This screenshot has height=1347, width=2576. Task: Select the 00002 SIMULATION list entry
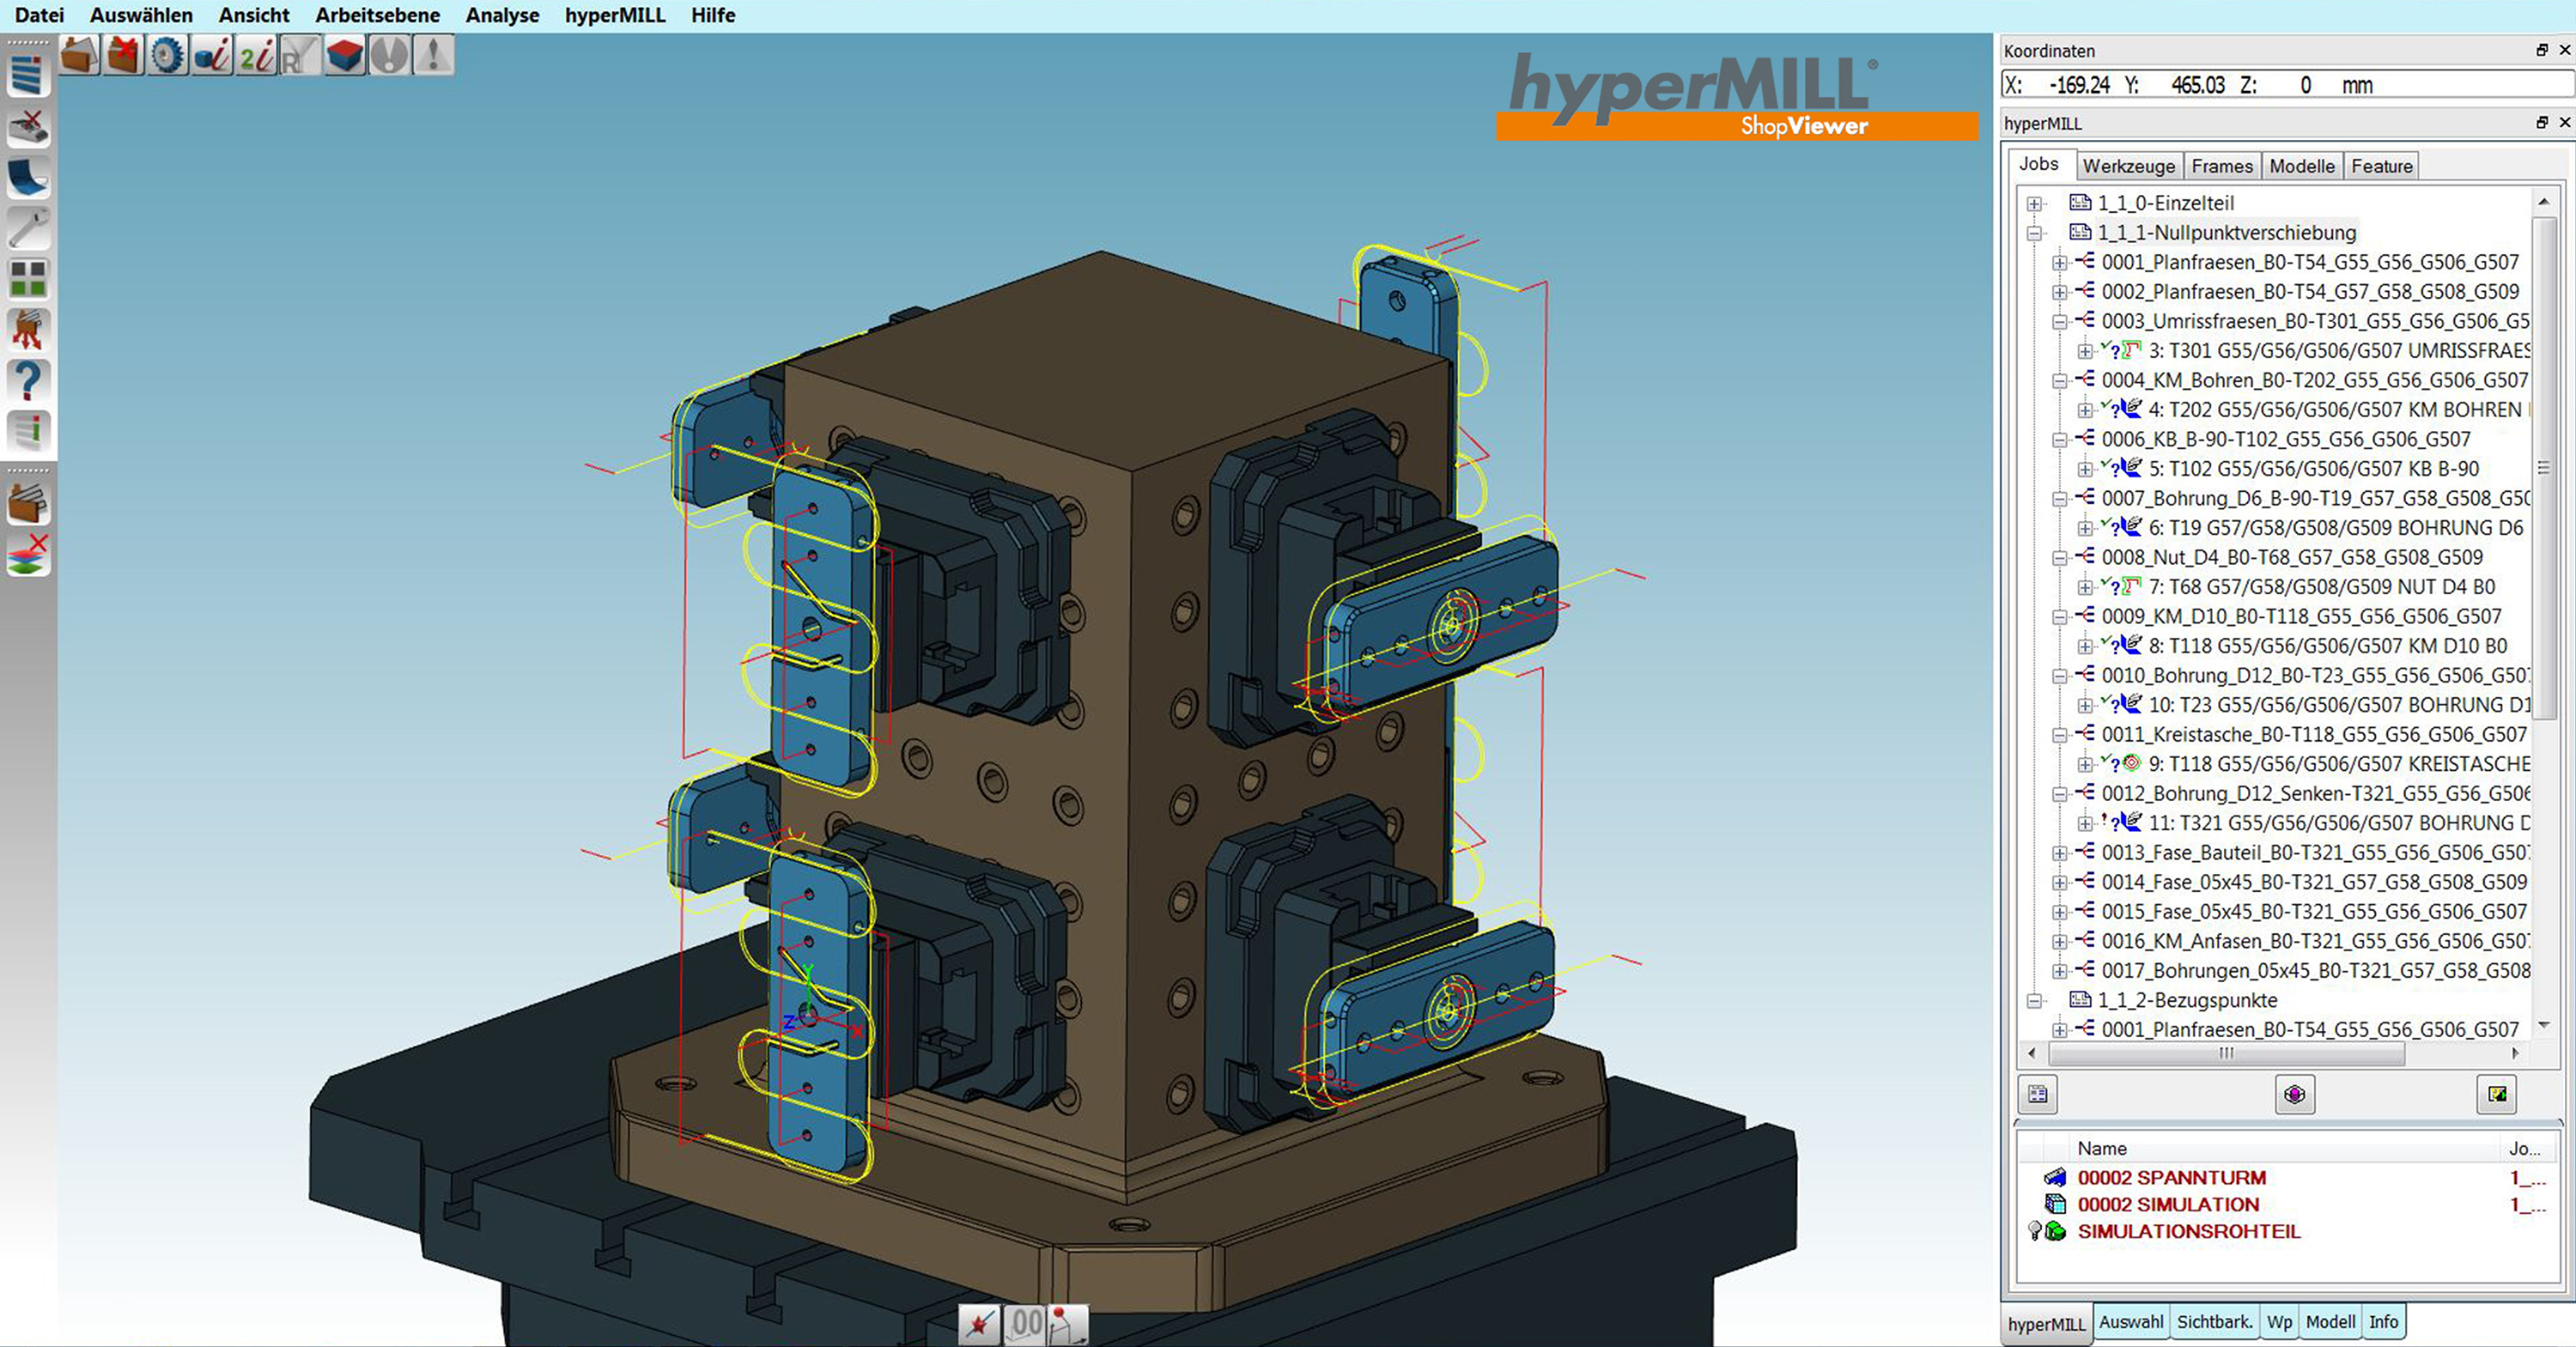(x=2168, y=1204)
